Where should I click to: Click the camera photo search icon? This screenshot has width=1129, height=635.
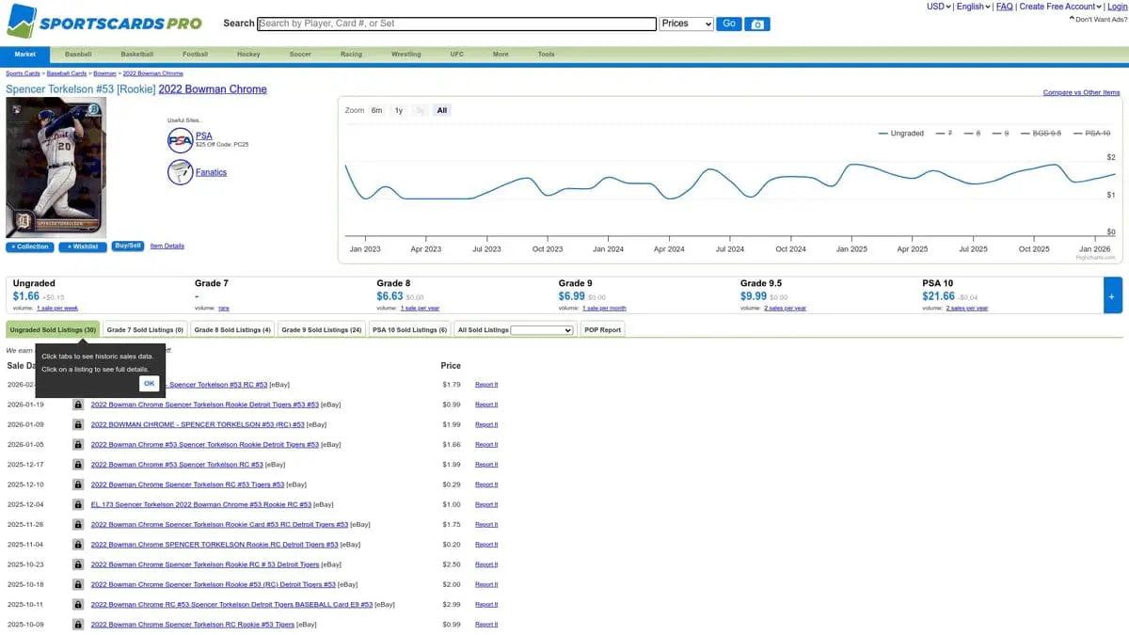click(x=757, y=24)
